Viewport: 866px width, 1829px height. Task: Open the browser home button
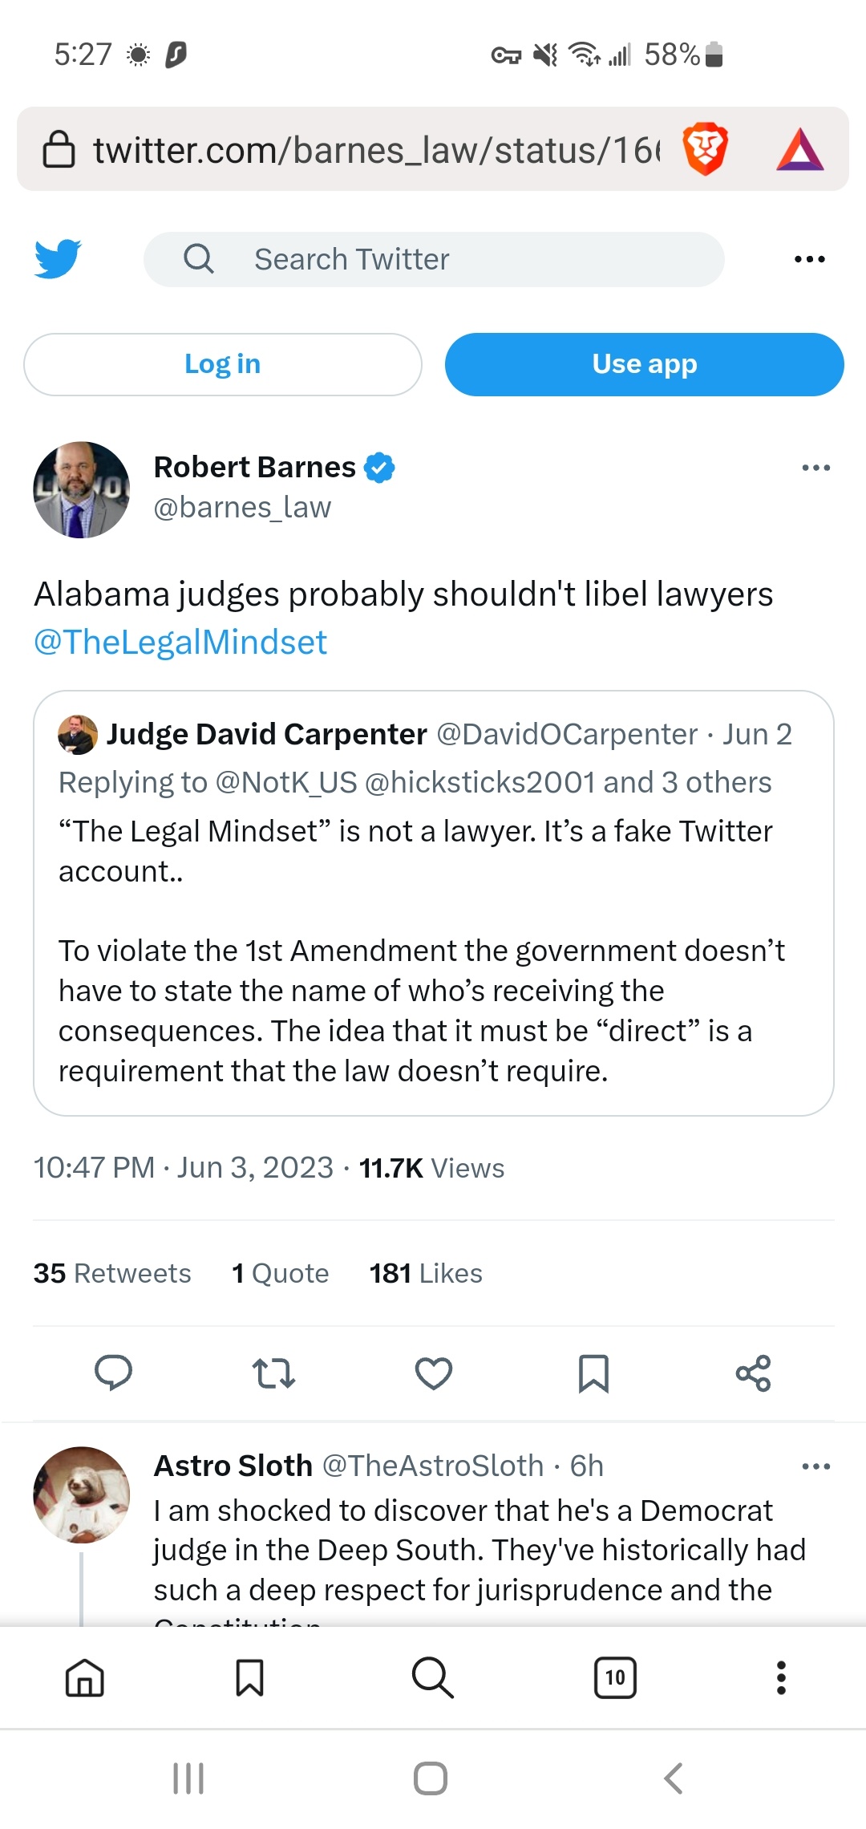(x=85, y=1677)
